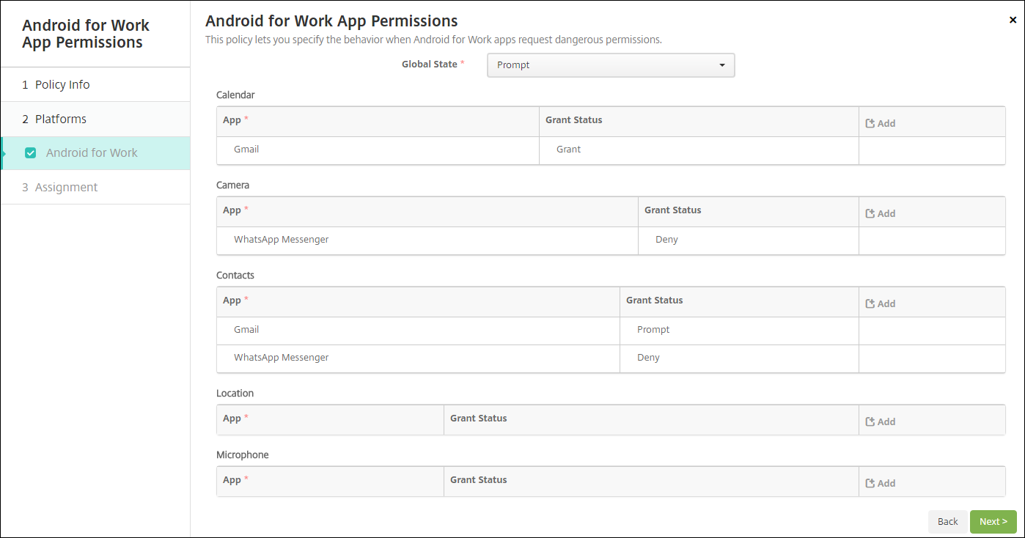Click the Deny status for WhatsApp in Camera
This screenshot has width=1025, height=538.
[x=666, y=240]
